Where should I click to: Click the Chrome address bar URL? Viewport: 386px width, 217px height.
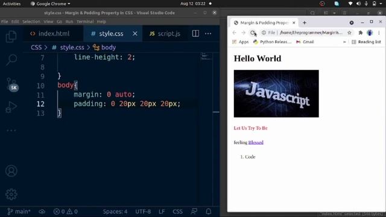[x=311, y=33]
